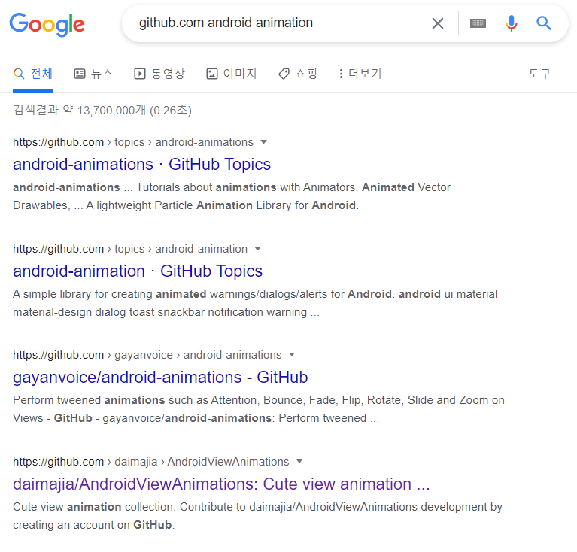Open the 동영상 tab
Viewport: 577px width, 552px height.
click(159, 74)
